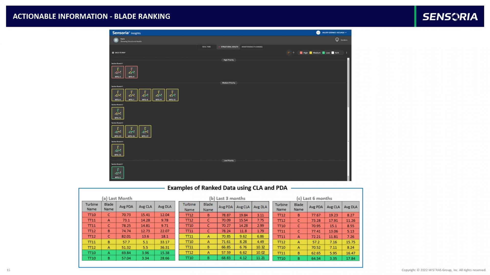490x275 pixels.
Task: Click the Sendero location pin icon
Action: click(x=337, y=40)
